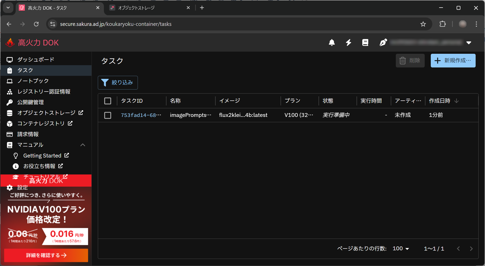Open the 絞り込み filter button
This screenshot has height=266, width=485.
tap(118, 83)
